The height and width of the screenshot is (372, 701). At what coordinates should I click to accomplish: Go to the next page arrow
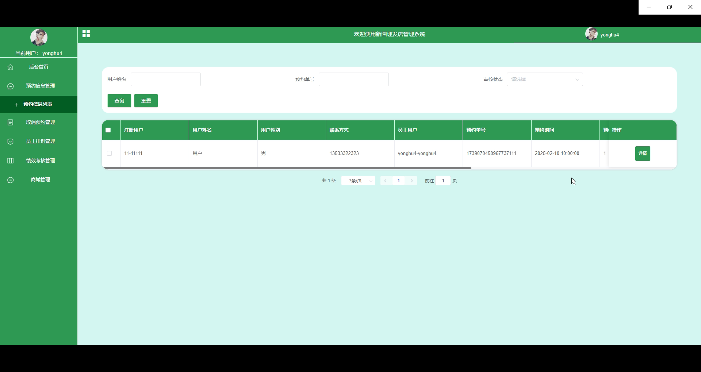411,181
